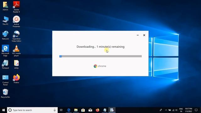Close the Chrome installer window
The image size is (201, 113).
coord(144,35)
